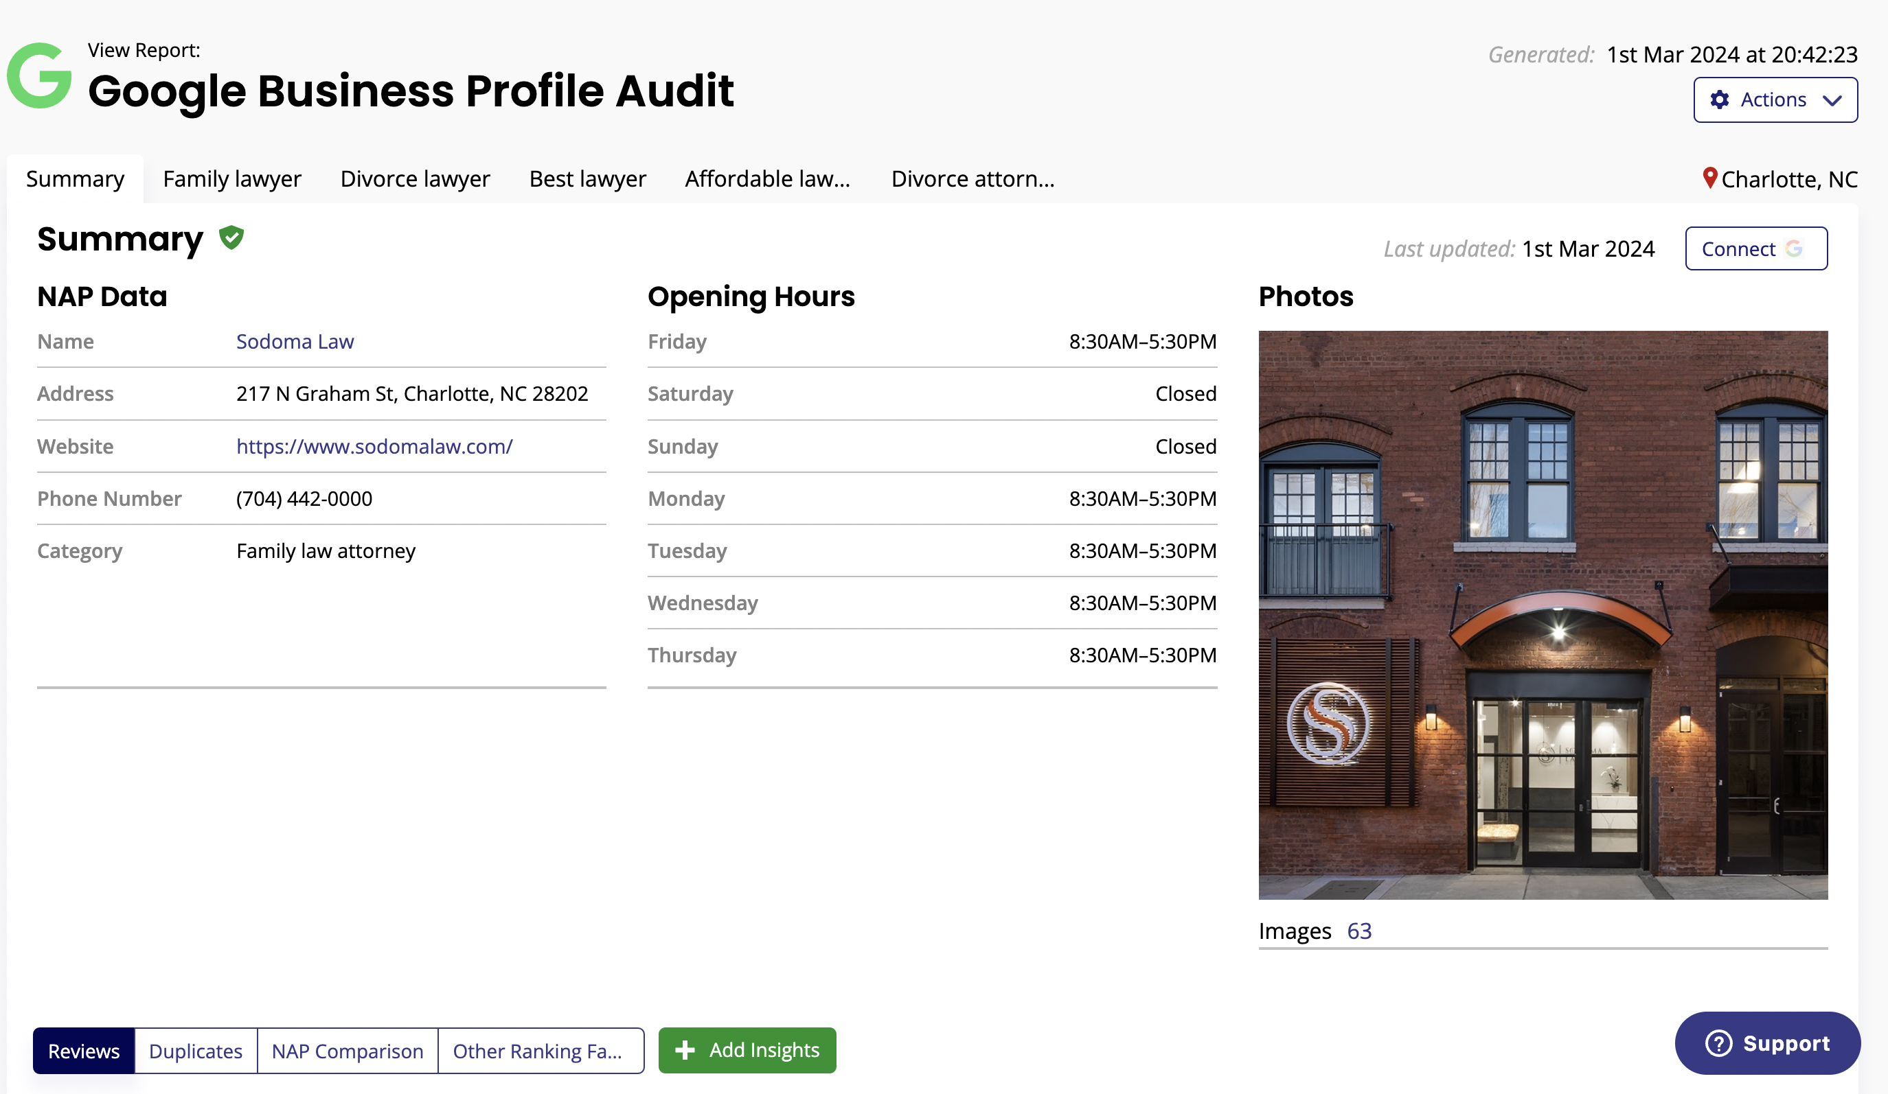Select the Other Ranking Fa... tab

pyautogui.click(x=541, y=1051)
